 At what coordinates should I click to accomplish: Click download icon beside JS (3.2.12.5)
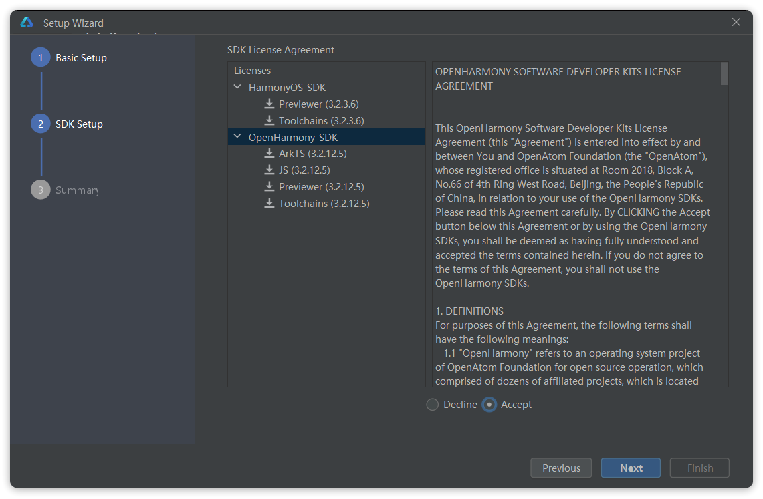click(269, 170)
